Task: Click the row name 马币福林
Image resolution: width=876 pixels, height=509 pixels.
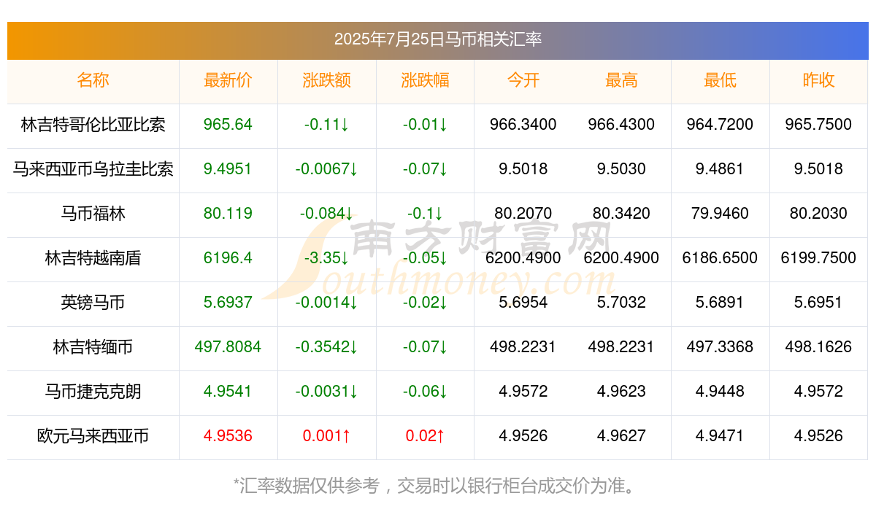Action: (x=93, y=214)
